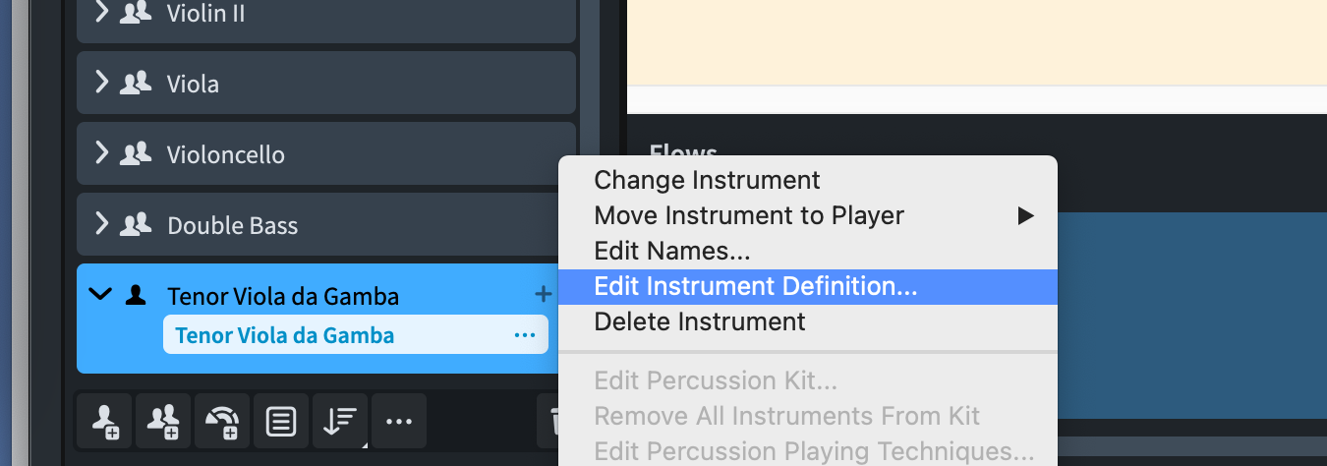The width and height of the screenshot is (1327, 466).
Task: Expand the Viola player card
Action: click(x=101, y=83)
